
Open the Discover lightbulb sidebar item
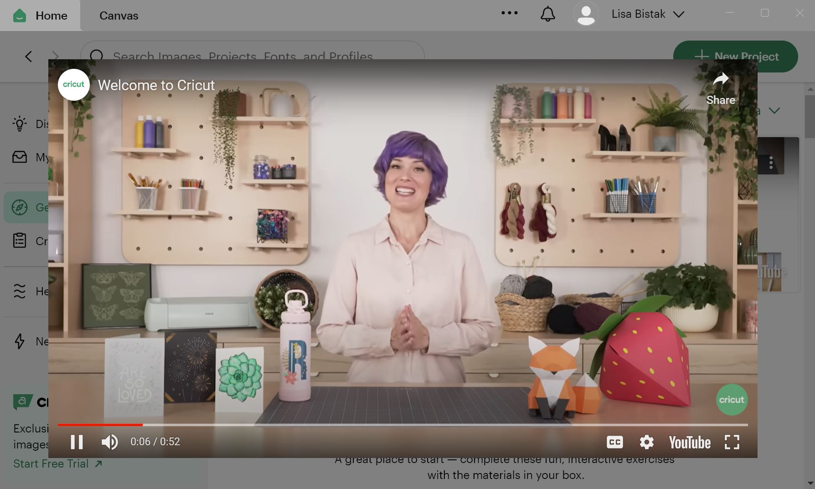tap(20, 124)
